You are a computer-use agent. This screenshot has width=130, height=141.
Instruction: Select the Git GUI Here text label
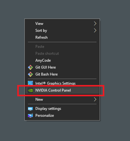pos(46,67)
